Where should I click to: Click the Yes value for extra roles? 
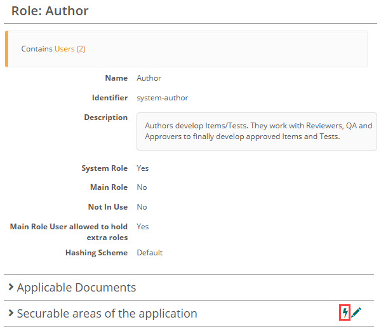143,227
